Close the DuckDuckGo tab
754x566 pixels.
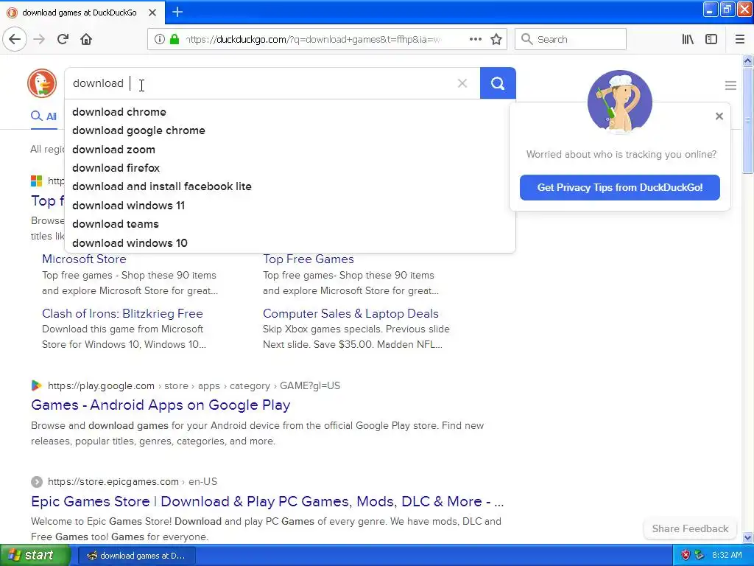152,13
